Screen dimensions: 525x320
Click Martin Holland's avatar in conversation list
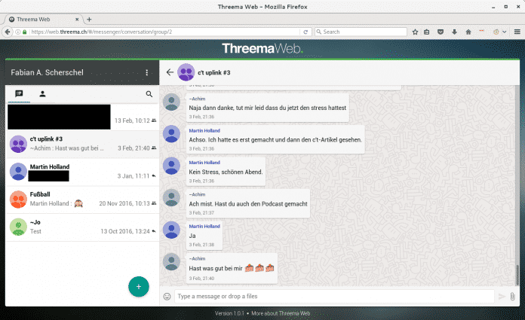(18, 172)
